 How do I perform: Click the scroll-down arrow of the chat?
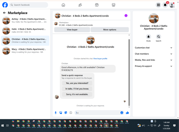pos(129,107)
